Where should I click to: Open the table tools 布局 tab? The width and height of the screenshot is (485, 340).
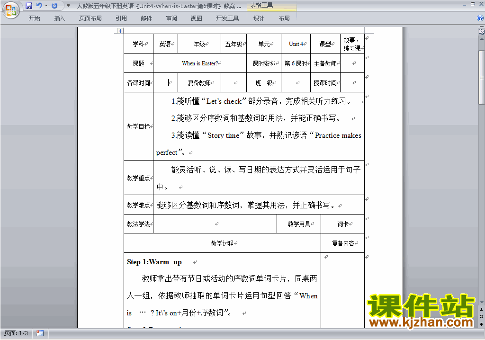click(x=284, y=18)
